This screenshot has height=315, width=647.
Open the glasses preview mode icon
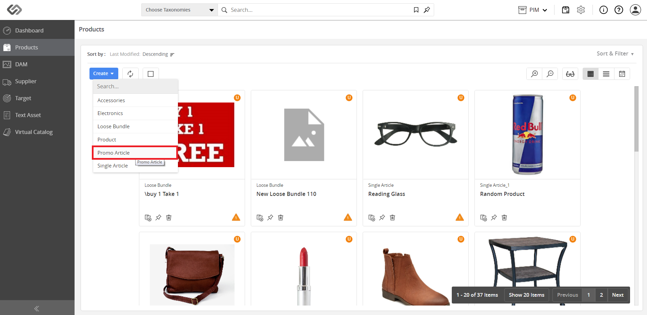point(570,74)
